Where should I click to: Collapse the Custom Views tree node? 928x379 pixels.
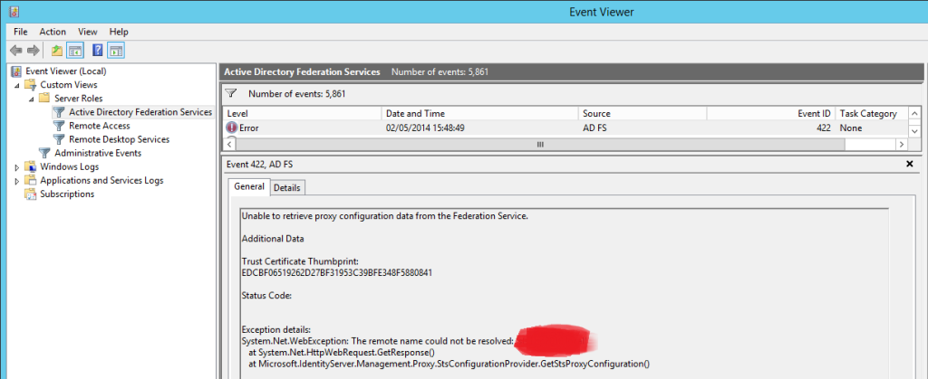click(17, 85)
